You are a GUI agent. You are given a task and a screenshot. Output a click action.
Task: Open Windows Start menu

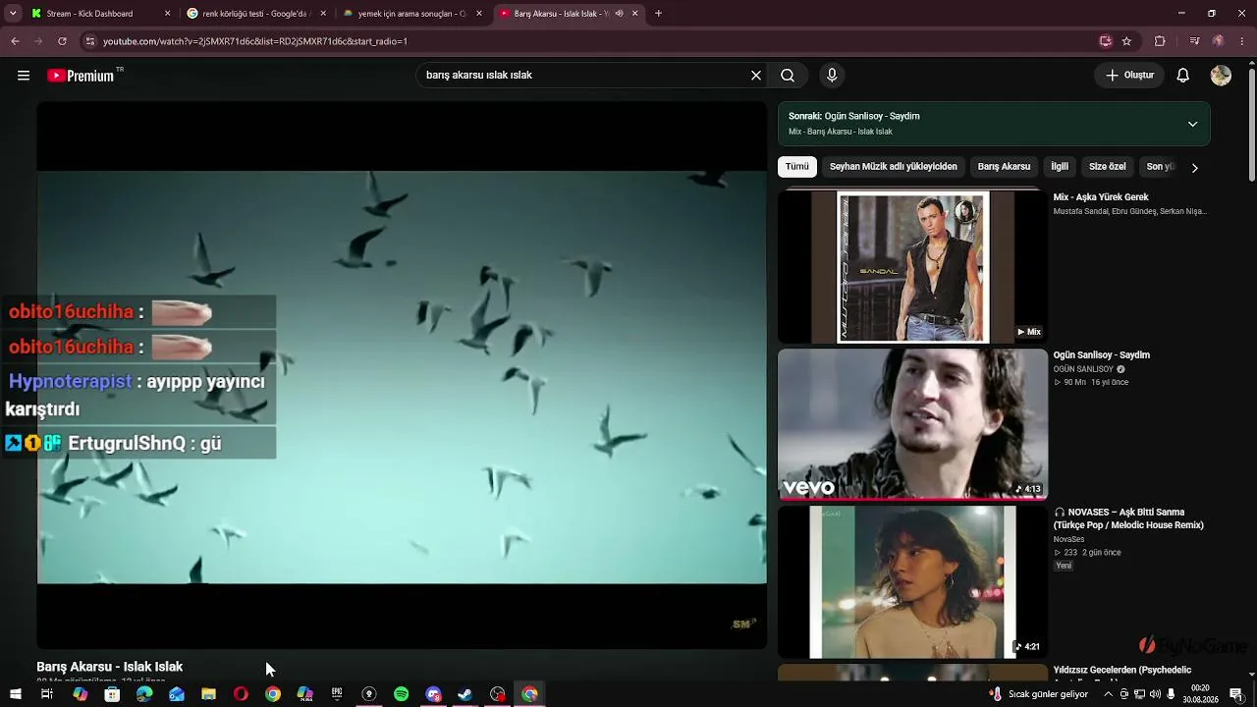[x=15, y=694]
